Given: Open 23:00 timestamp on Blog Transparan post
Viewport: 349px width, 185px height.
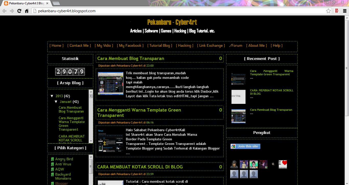Looking at the screenshot, I should click(150, 66).
